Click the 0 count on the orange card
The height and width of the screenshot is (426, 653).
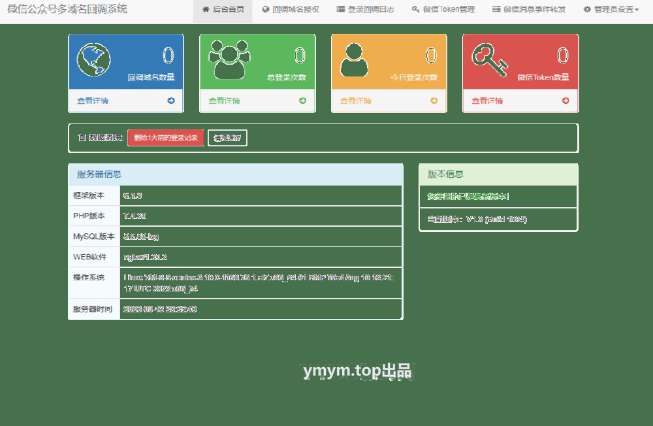coord(432,56)
